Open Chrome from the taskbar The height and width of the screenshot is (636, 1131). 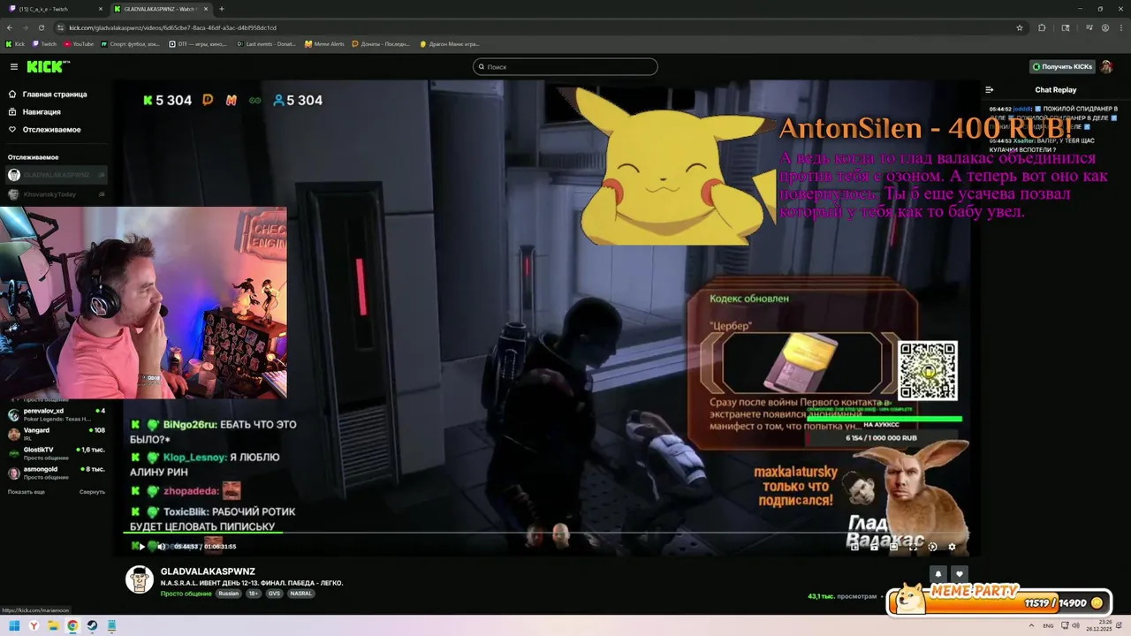(x=72, y=625)
